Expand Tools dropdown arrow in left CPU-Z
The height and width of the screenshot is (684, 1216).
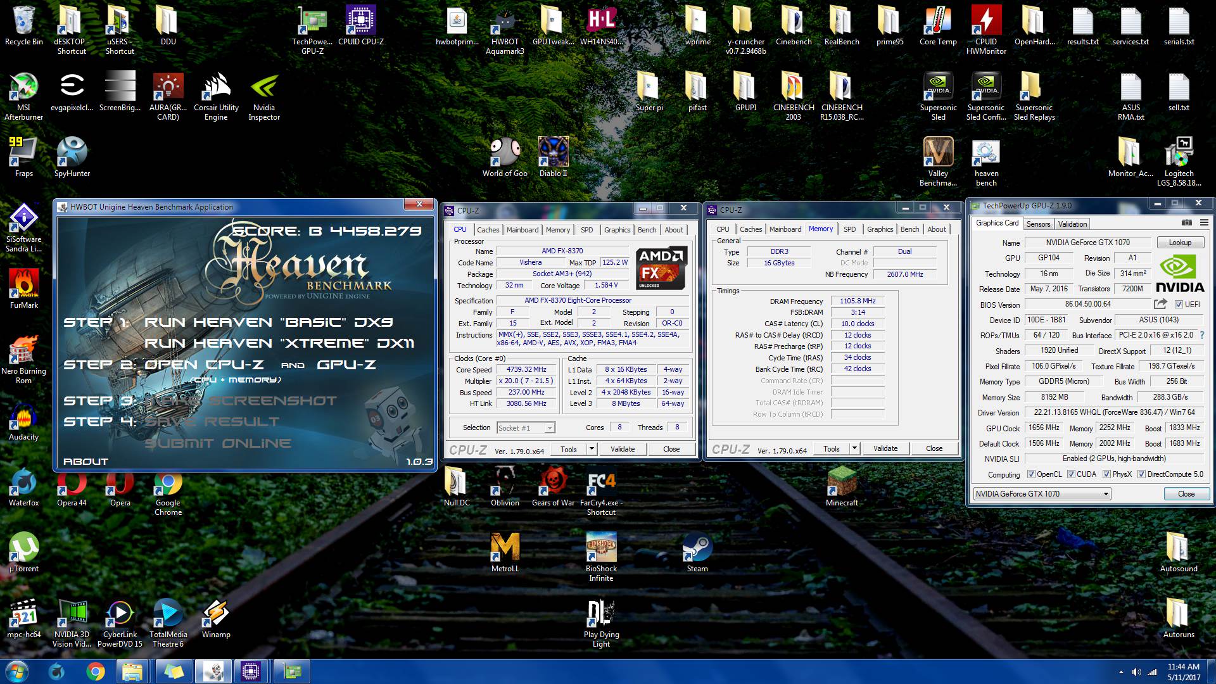pos(592,449)
